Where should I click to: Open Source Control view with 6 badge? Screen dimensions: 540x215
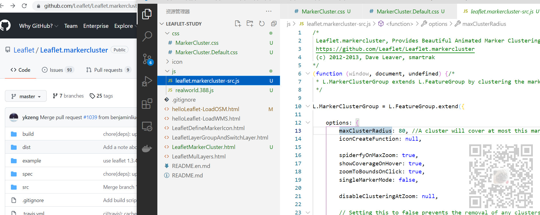[147, 59]
